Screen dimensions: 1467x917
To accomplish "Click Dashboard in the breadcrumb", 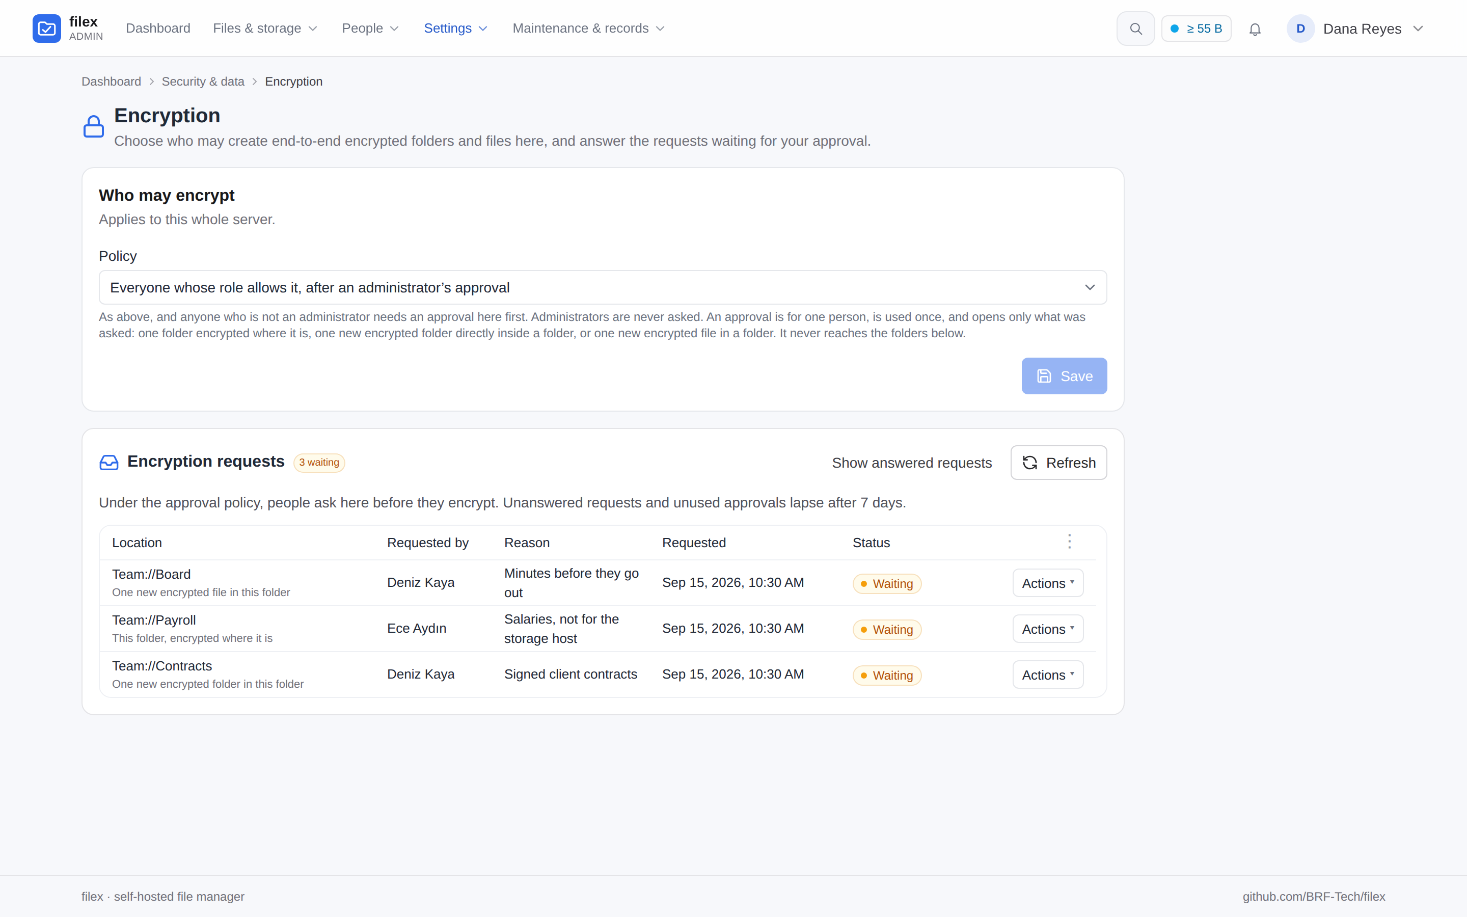I will coord(111,82).
